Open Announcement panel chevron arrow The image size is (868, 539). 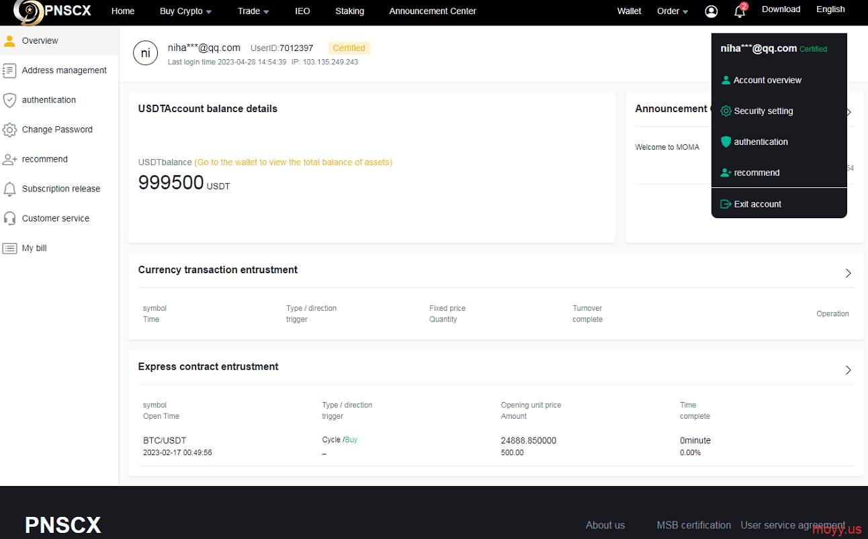click(x=849, y=112)
